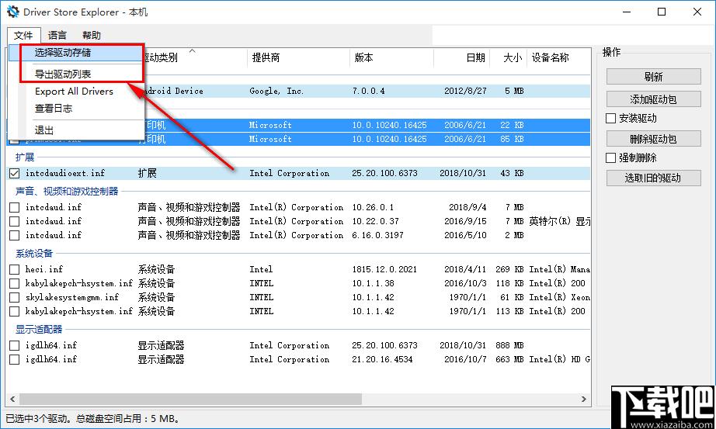Collapse the 扩展 group header
716x429 pixels.
point(25,157)
